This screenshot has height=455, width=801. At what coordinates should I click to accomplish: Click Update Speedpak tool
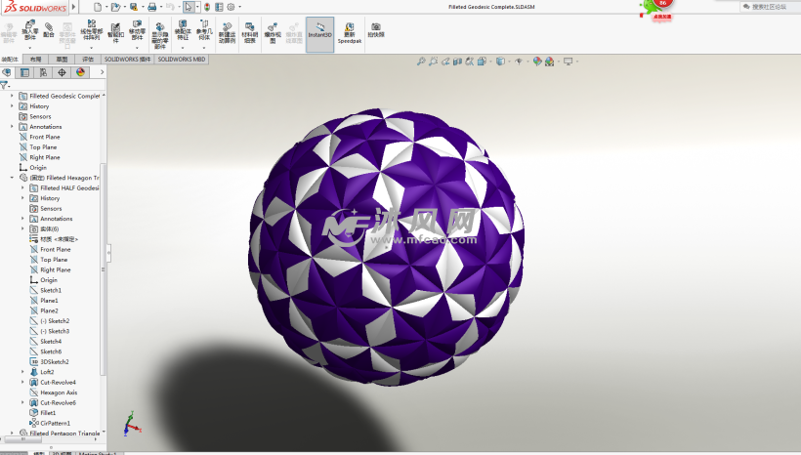[x=350, y=33]
